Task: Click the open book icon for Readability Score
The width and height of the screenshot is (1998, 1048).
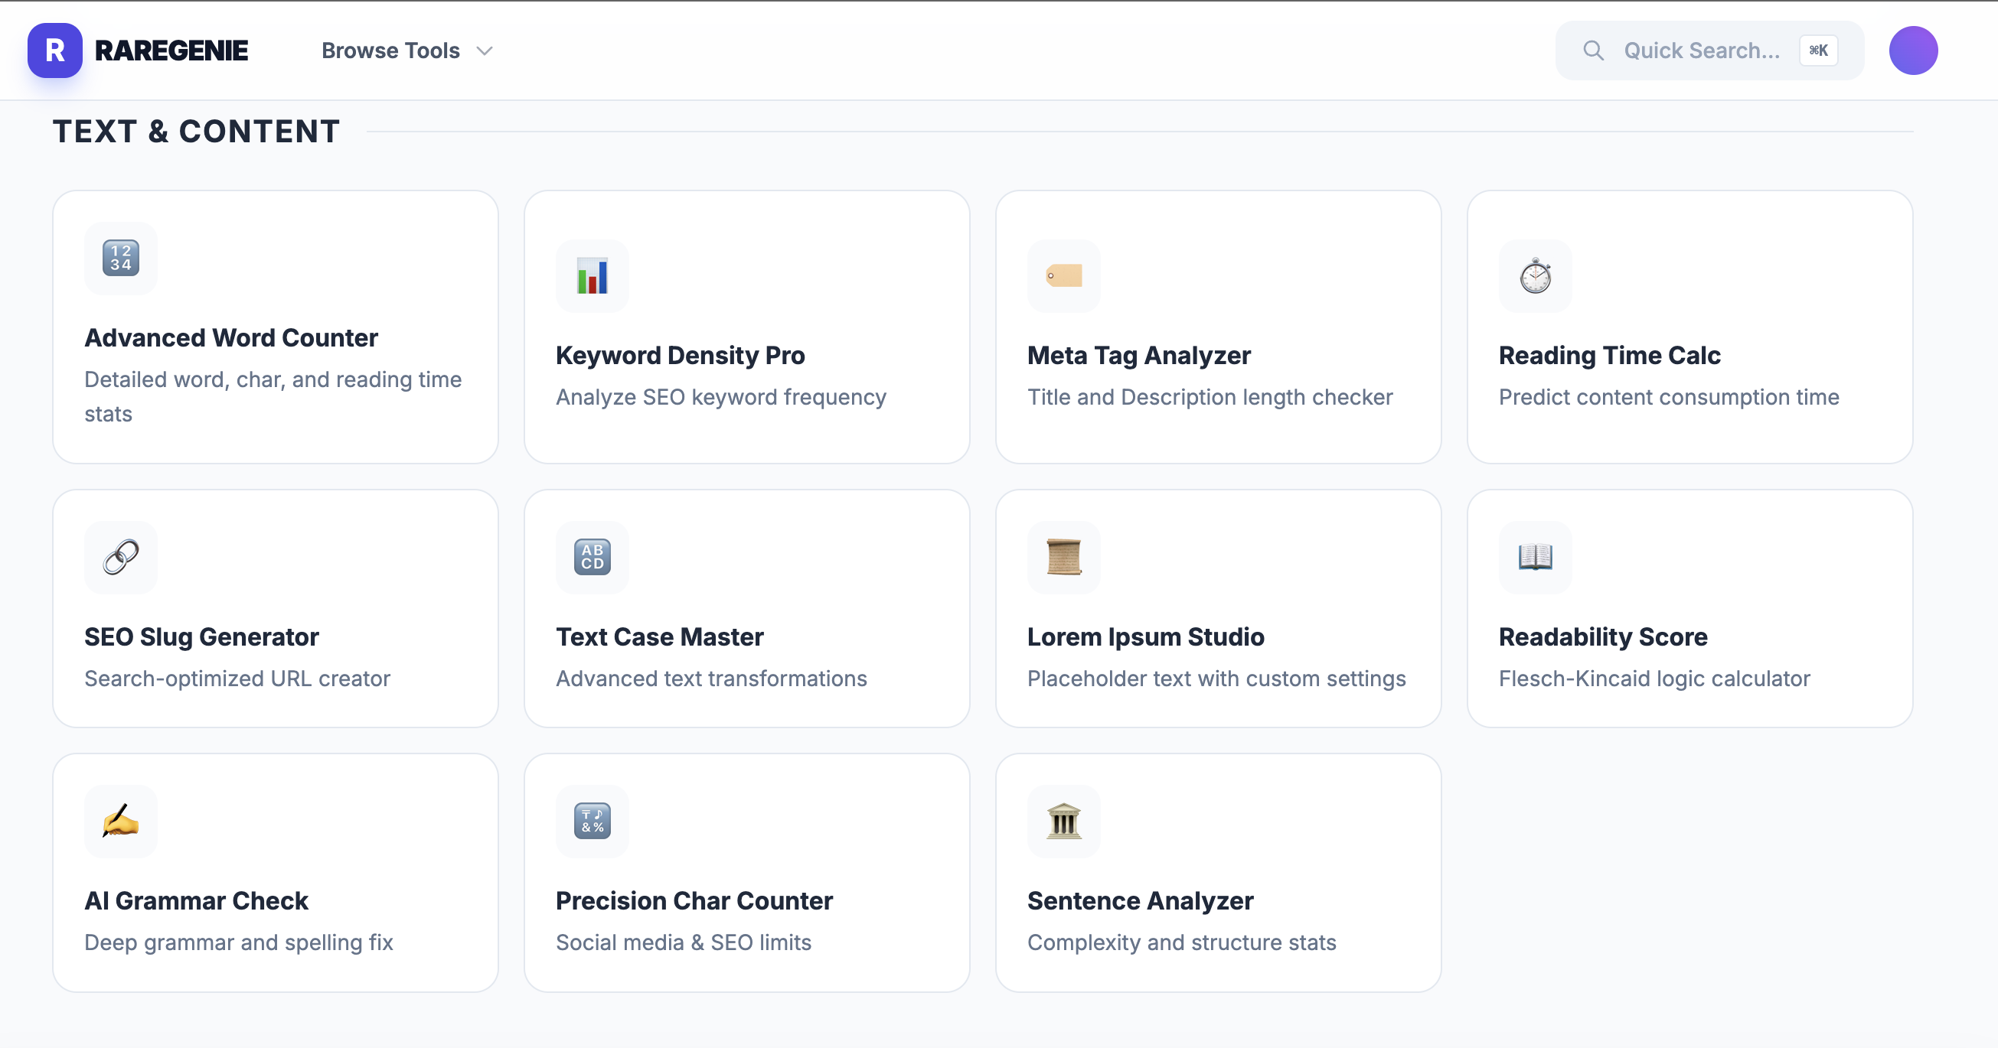Action: tap(1535, 558)
